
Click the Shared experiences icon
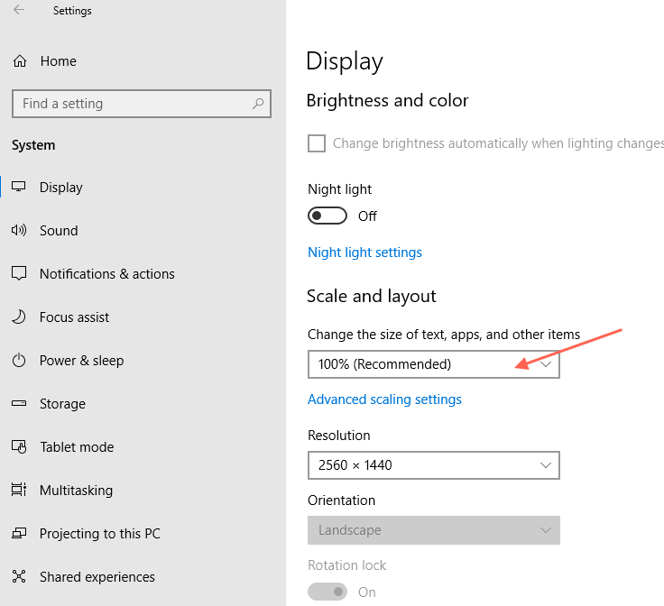19,577
